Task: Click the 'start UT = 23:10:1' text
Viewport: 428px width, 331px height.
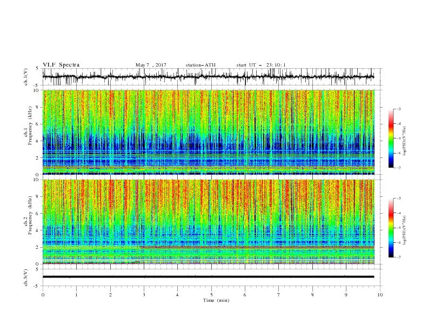Action: pyautogui.click(x=261, y=65)
